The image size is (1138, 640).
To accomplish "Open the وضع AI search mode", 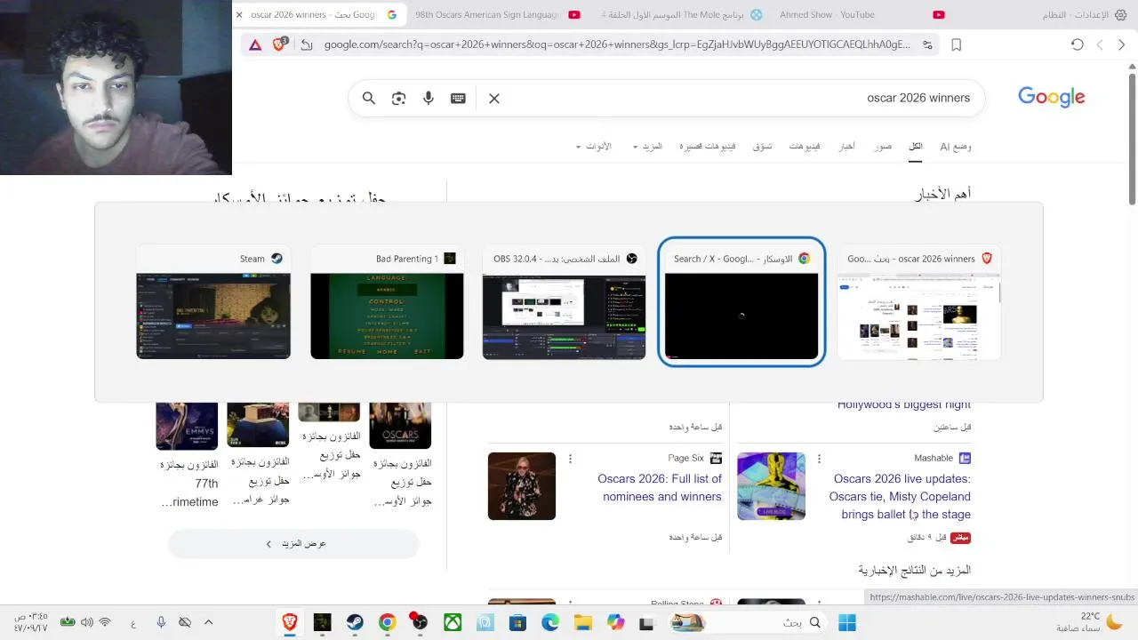I will pyautogui.click(x=956, y=147).
